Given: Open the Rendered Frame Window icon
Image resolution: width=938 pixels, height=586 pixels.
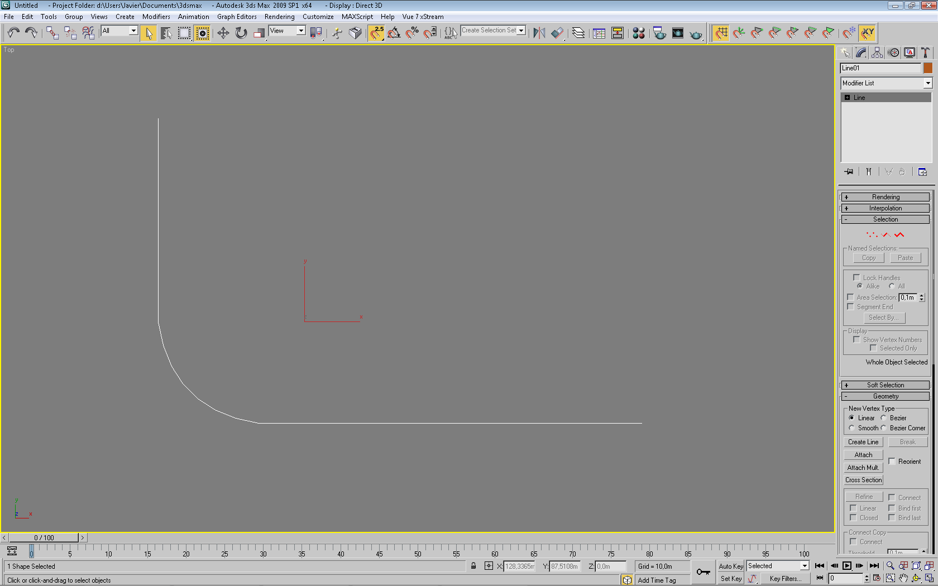Looking at the screenshot, I should point(678,33).
